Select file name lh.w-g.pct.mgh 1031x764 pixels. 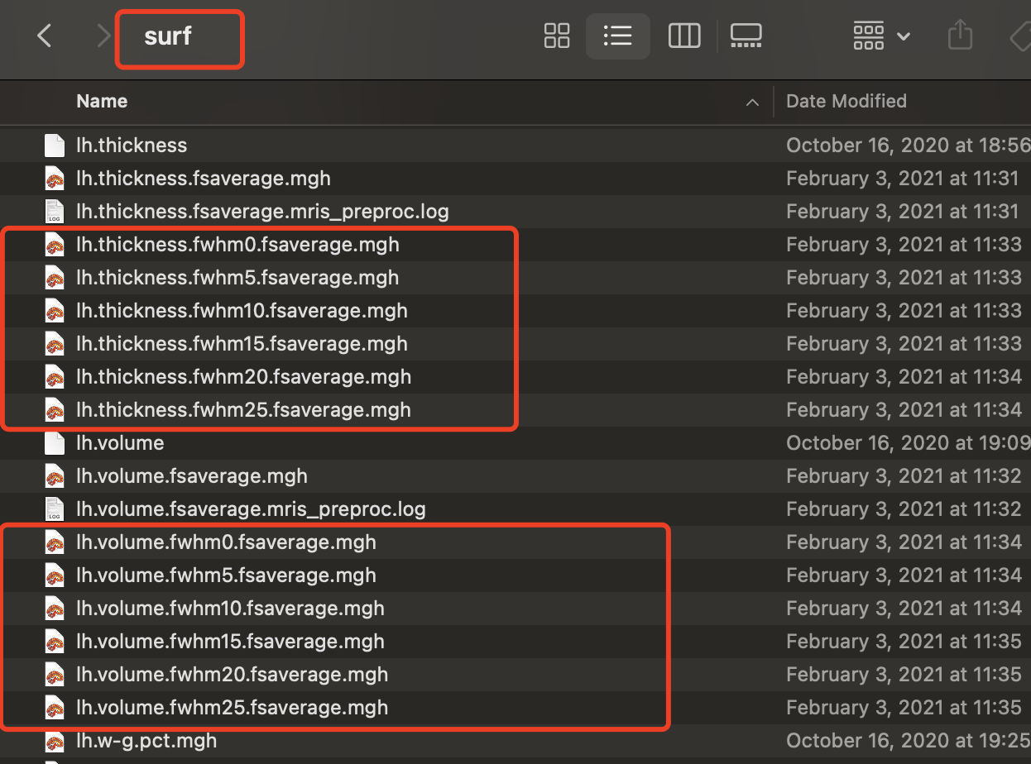146,741
